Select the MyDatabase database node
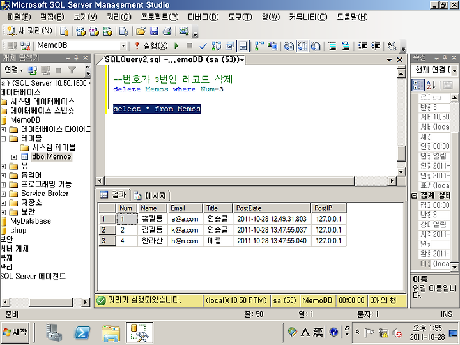Screen dimensions: 460x345 [x=31, y=221]
